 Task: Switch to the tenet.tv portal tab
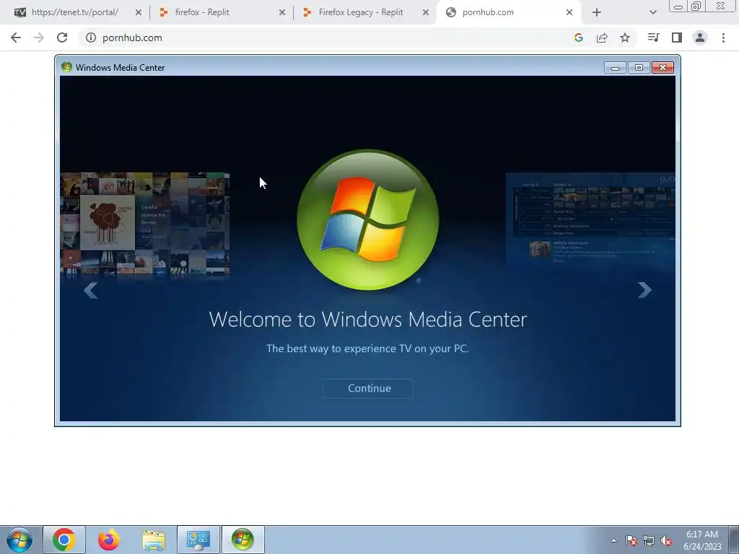pyautogui.click(x=75, y=12)
